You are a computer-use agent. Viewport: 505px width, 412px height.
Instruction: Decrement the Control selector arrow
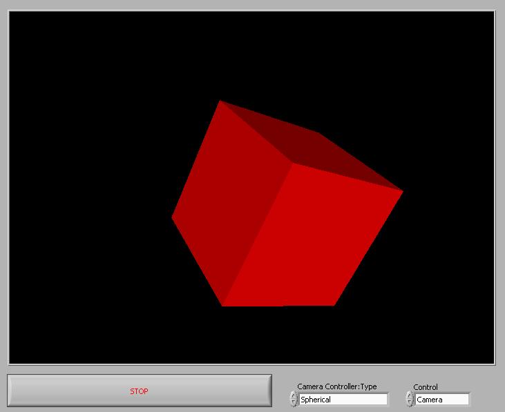[410, 402]
